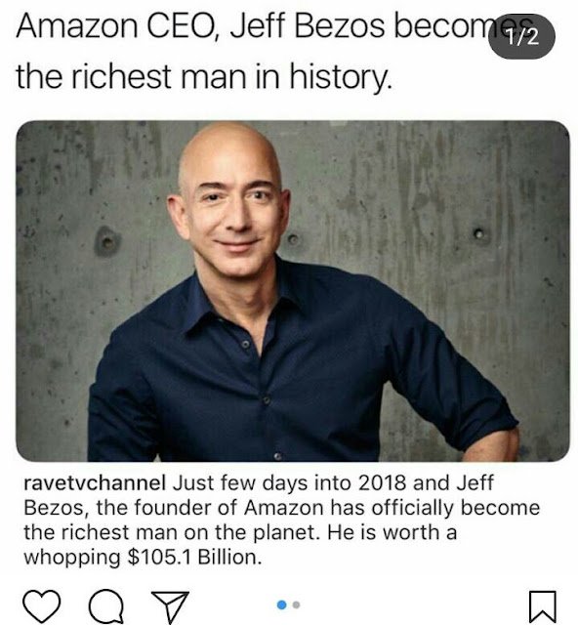Share the post using the paper plane icon

pos(170,606)
